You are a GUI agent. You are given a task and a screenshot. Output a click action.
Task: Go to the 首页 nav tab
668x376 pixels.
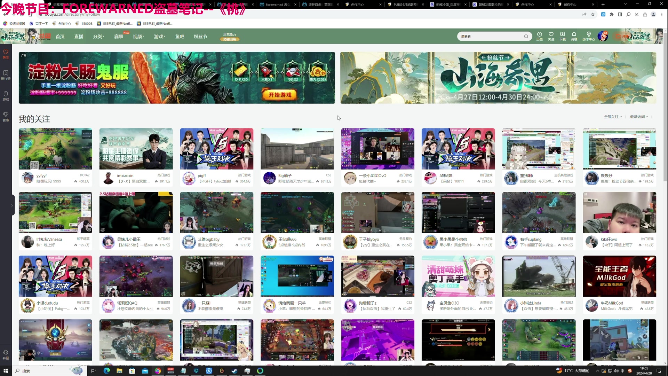pyautogui.click(x=60, y=37)
